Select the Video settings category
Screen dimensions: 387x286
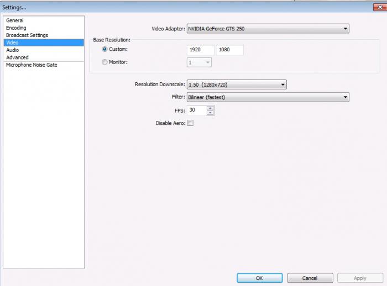(x=12, y=43)
